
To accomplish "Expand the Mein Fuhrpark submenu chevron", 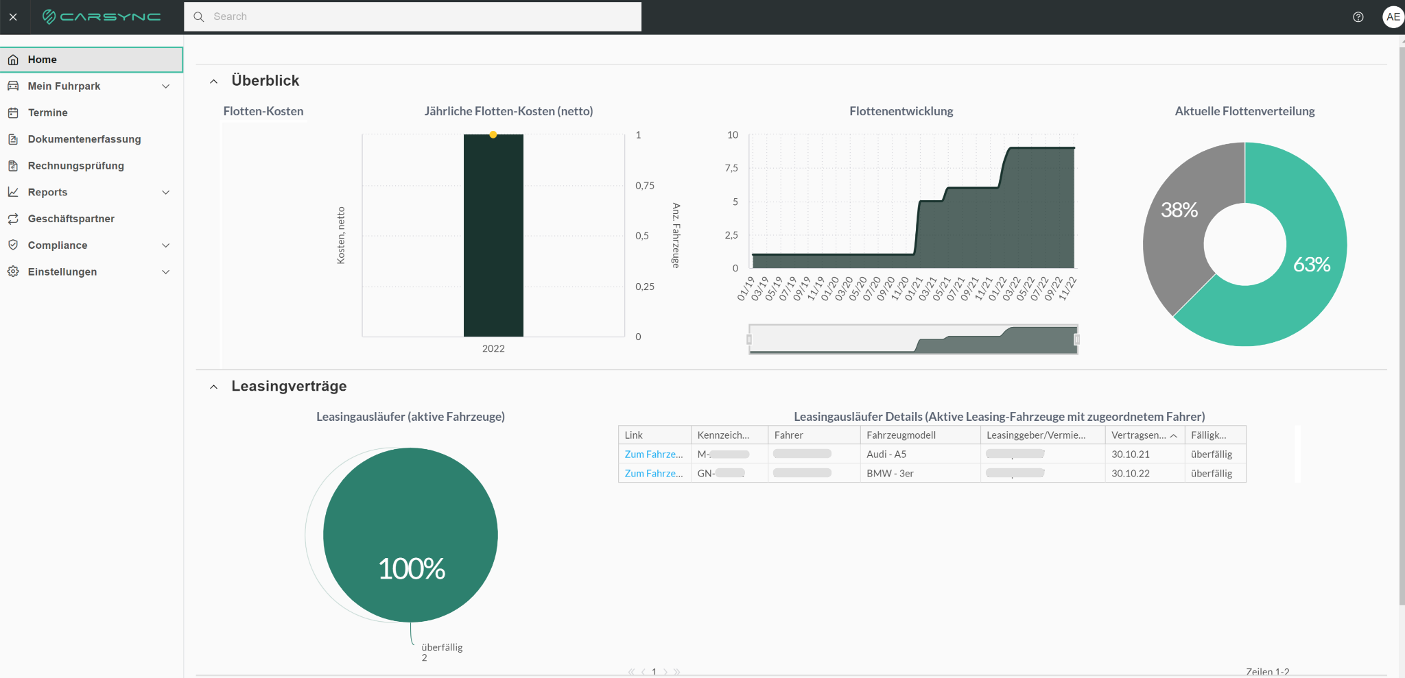I will 165,86.
